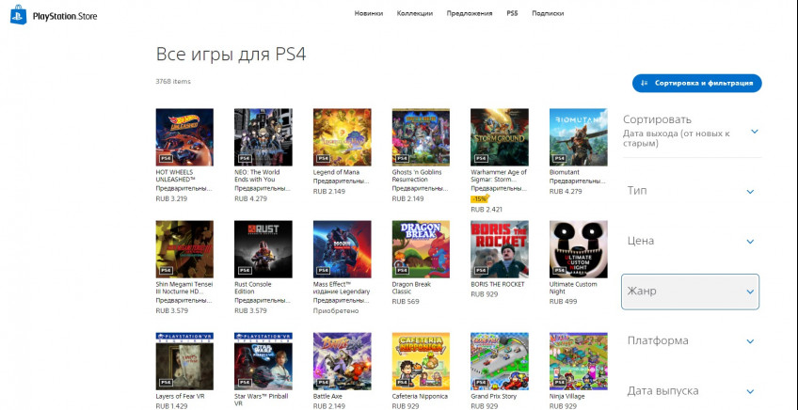
Task: Open the Подписки menu item
Action: 548,14
